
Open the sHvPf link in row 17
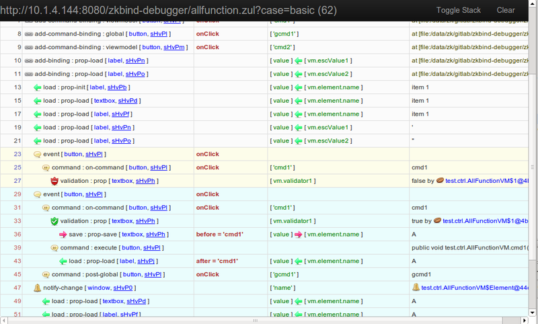[120, 114]
